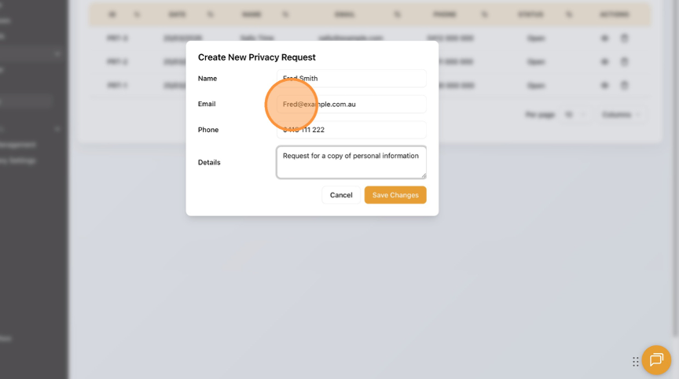The width and height of the screenshot is (679, 379).
Task: Select the Management item in the sidebar
Action: [17, 145]
